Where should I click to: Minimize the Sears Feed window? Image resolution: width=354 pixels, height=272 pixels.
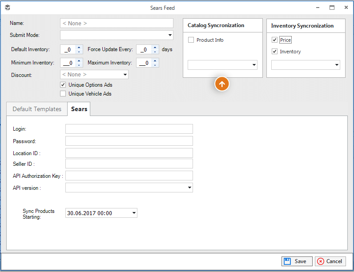coord(318,8)
